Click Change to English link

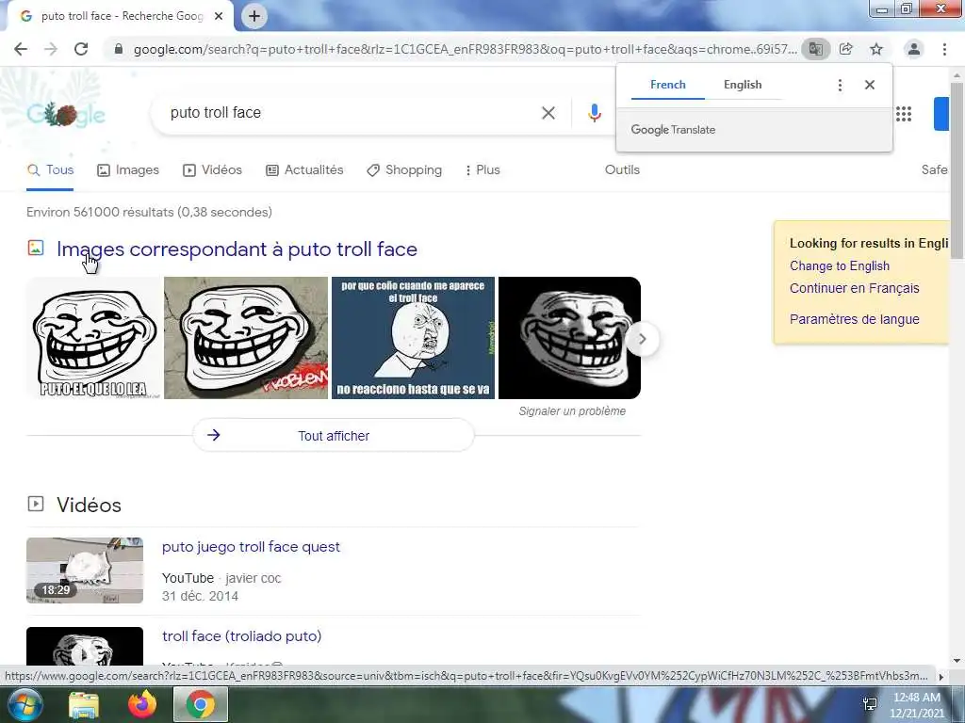point(840,266)
